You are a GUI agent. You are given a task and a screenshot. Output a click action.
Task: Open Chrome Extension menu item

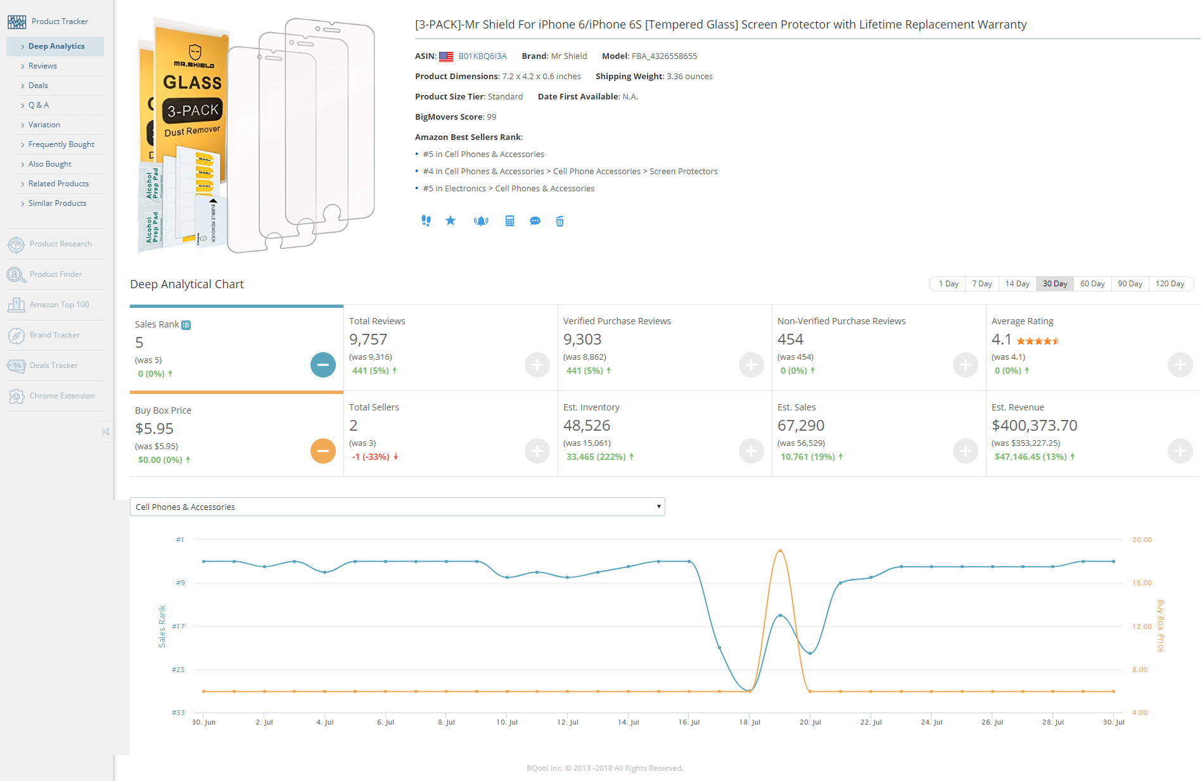[x=62, y=396]
